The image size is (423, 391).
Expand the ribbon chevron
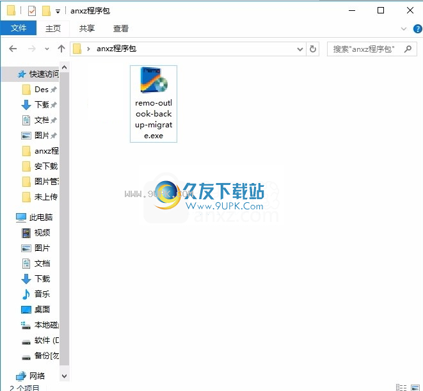click(404, 29)
